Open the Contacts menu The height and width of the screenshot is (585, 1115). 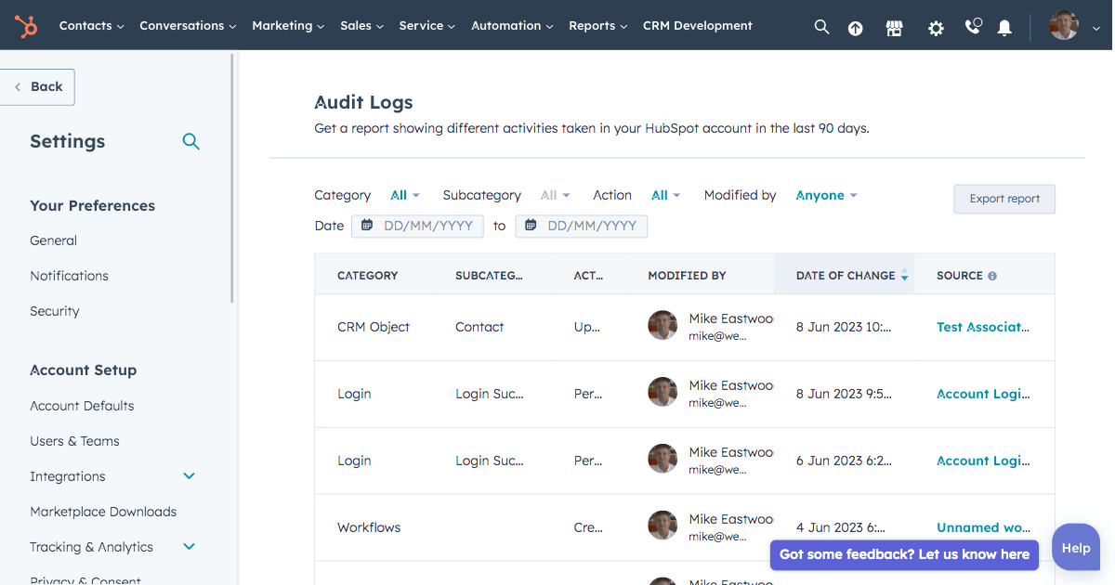[x=91, y=26]
